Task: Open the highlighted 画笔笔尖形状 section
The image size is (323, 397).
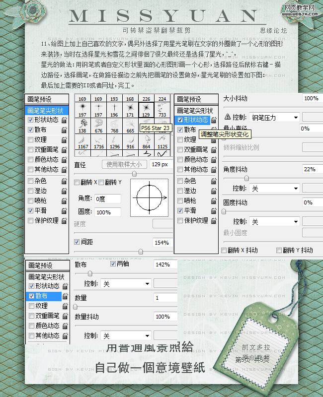Action: [46, 111]
